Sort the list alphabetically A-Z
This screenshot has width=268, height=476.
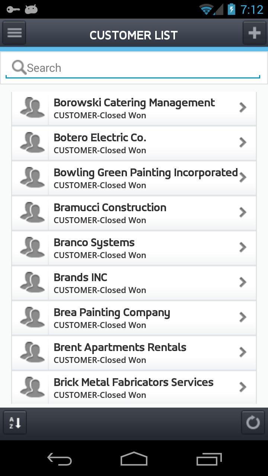tap(15, 422)
